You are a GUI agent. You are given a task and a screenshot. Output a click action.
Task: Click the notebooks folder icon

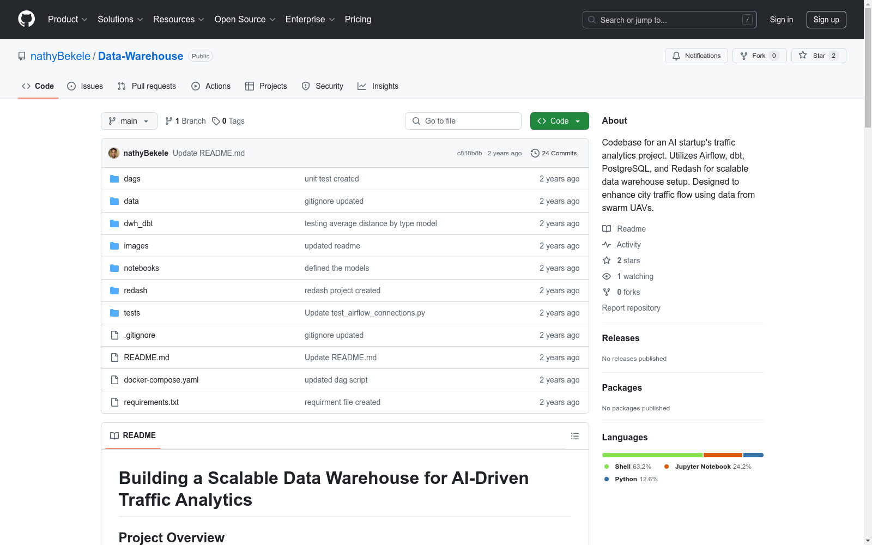click(x=114, y=268)
